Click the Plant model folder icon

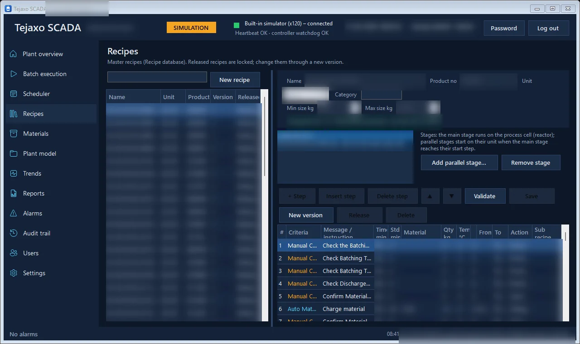(14, 153)
